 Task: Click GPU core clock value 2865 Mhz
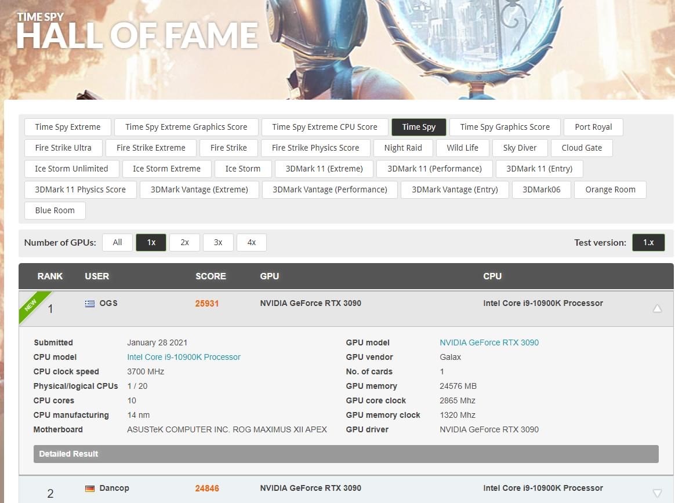(x=458, y=400)
